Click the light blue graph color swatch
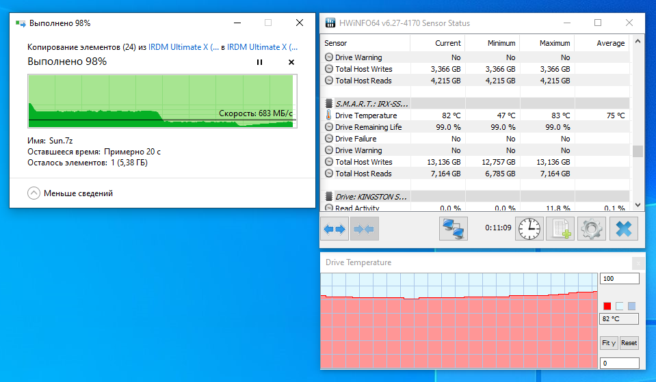Viewport: 656px width, 382px height. click(x=620, y=306)
